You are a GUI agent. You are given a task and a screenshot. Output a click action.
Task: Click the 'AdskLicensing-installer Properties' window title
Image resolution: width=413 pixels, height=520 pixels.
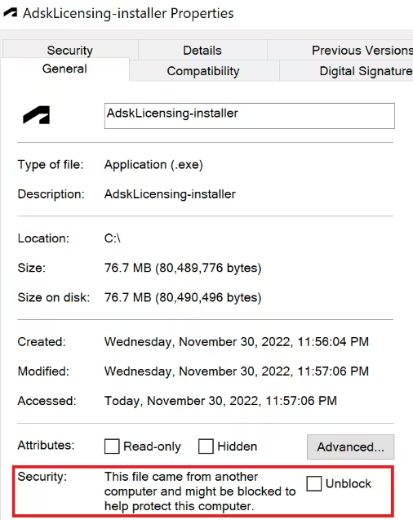128,13
